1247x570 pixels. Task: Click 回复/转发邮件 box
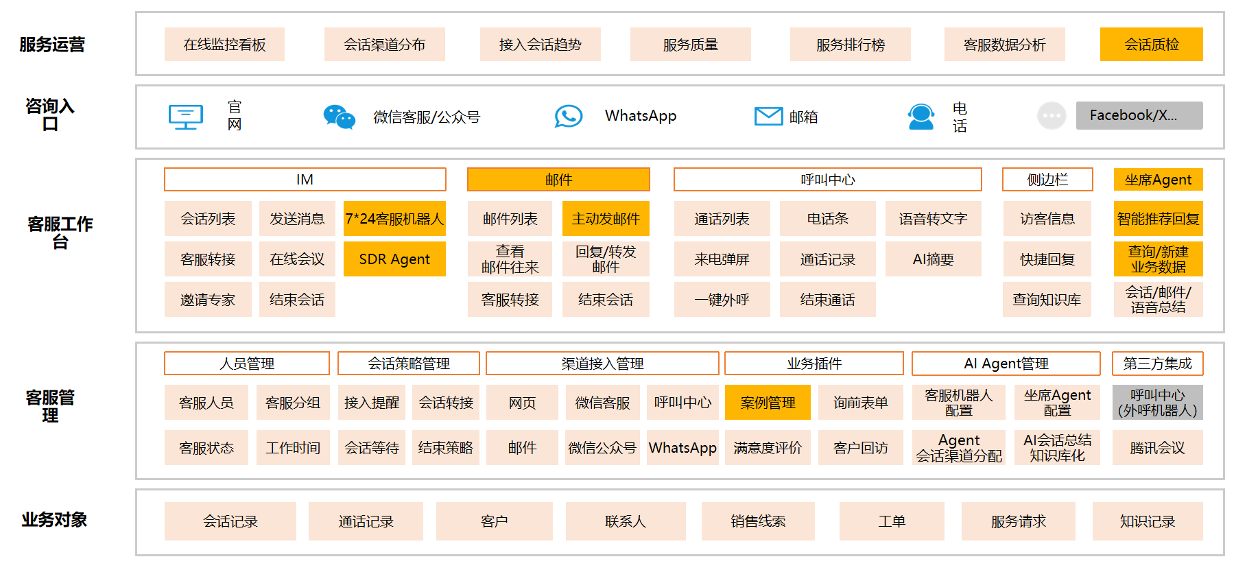pyautogui.click(x=606, y=259)
